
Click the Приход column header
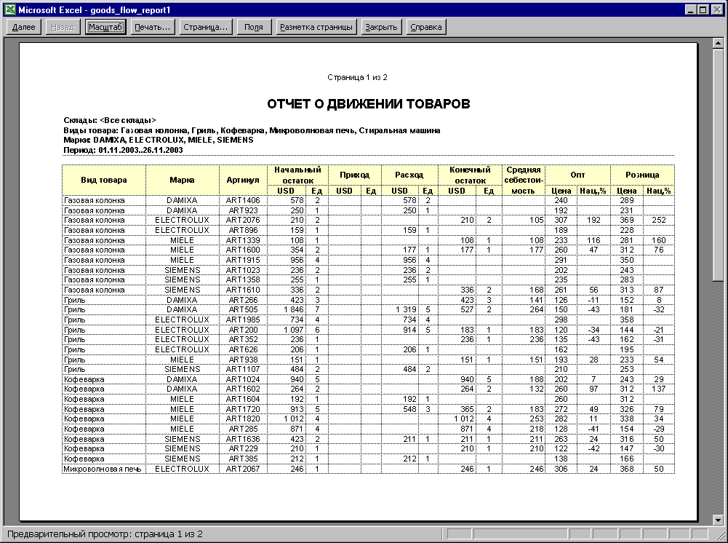click(355, 175)
